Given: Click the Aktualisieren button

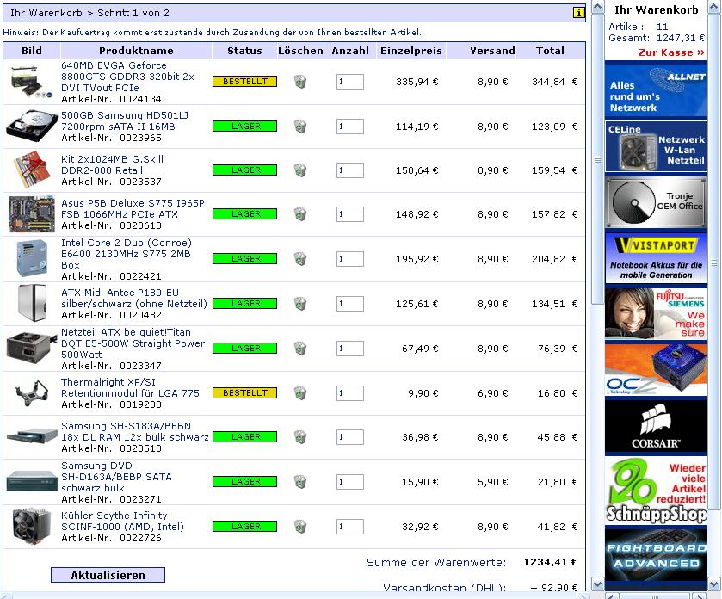Looking at the screenshot, I should [108, 575].
